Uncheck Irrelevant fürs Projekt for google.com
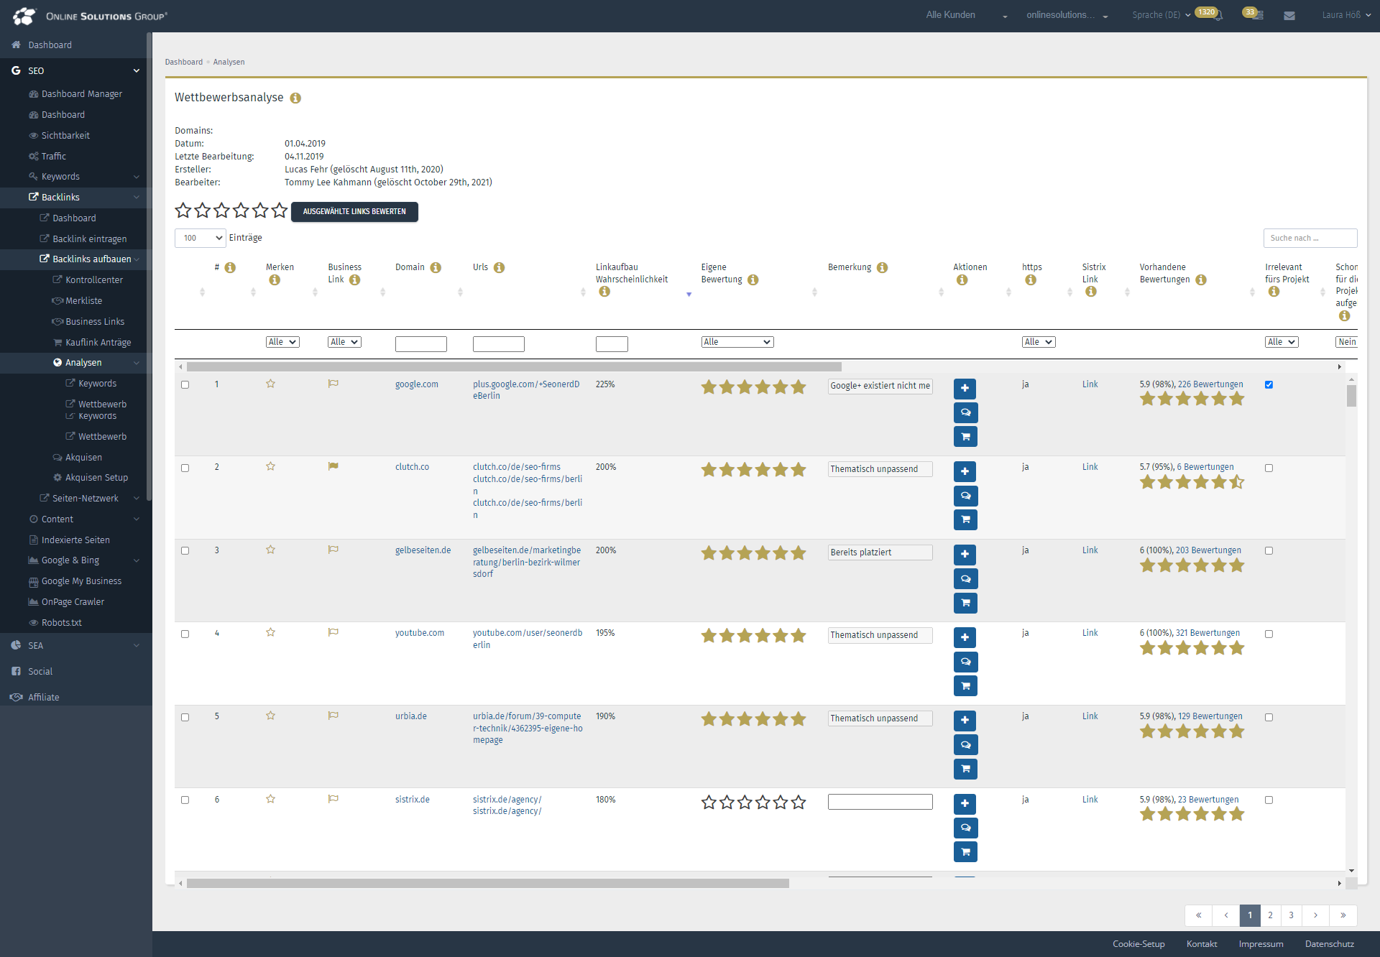This screenshot has height=957, width=1380. point(1269,384)
